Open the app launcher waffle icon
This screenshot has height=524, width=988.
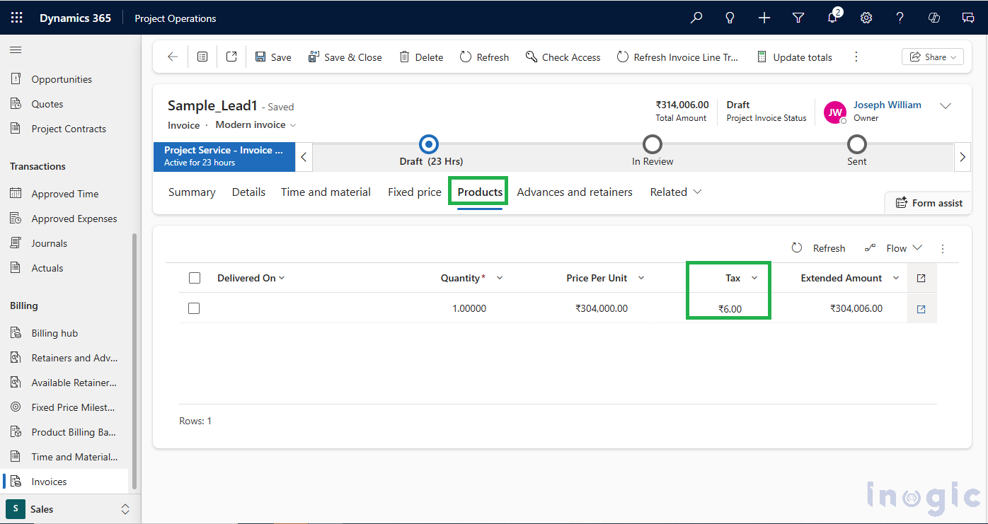click(x=16, y=18)
